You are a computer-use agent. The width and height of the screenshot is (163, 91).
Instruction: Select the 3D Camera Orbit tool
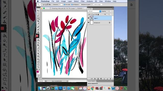38,62
